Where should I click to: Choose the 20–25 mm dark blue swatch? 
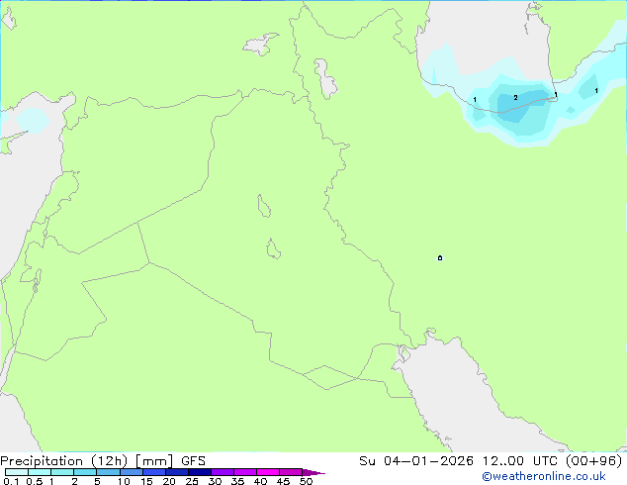(176, 472)
